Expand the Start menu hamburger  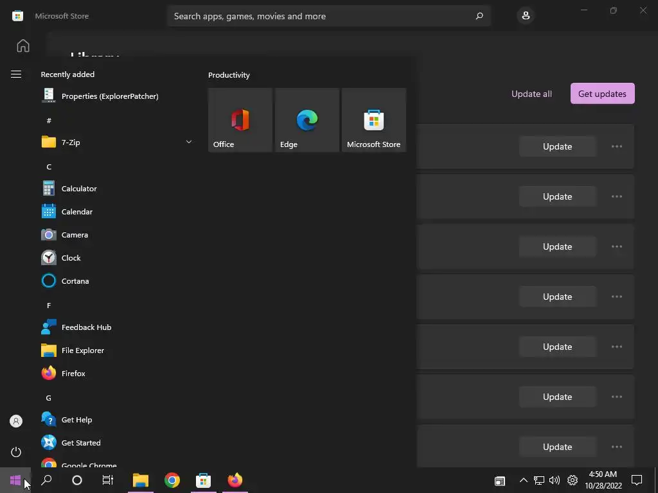[16, 74]
